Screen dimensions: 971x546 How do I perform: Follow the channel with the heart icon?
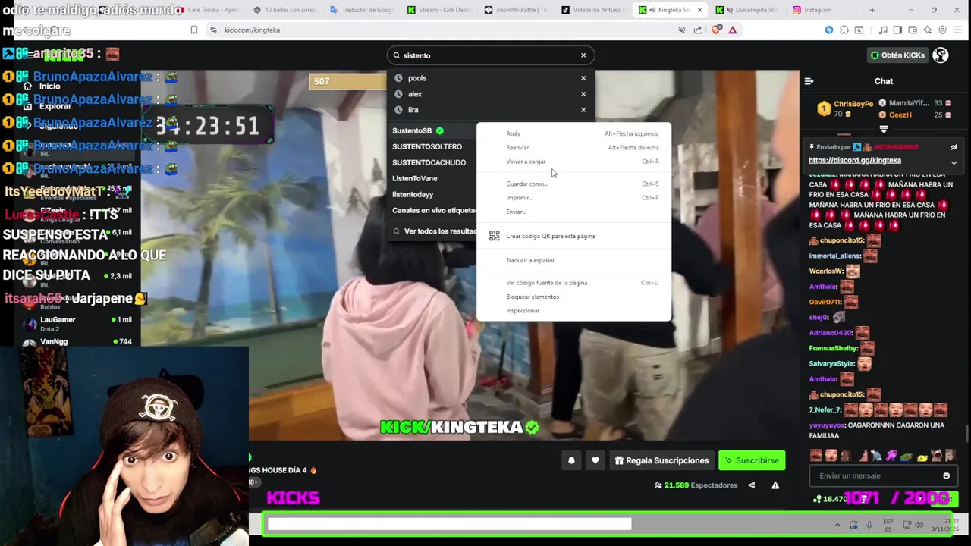pos(595,460)
